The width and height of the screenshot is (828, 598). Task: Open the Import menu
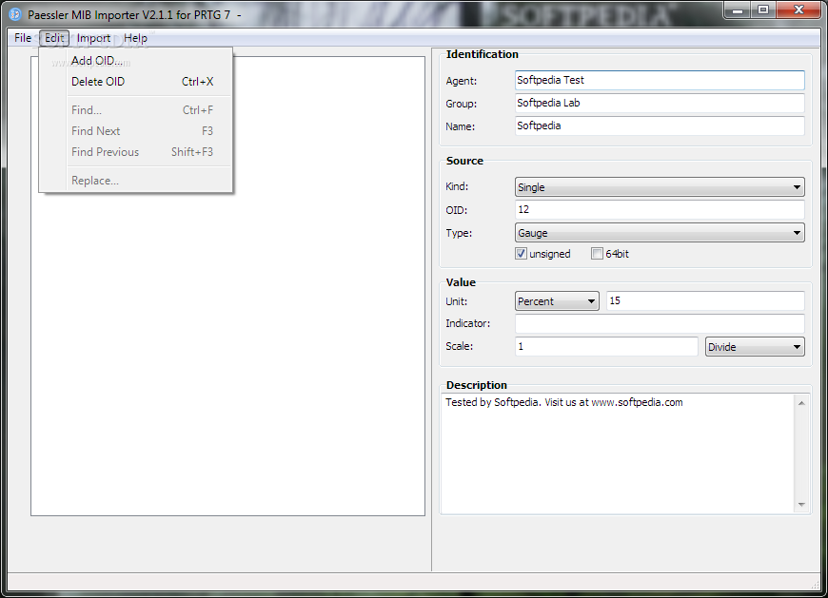tap(93, 38)
